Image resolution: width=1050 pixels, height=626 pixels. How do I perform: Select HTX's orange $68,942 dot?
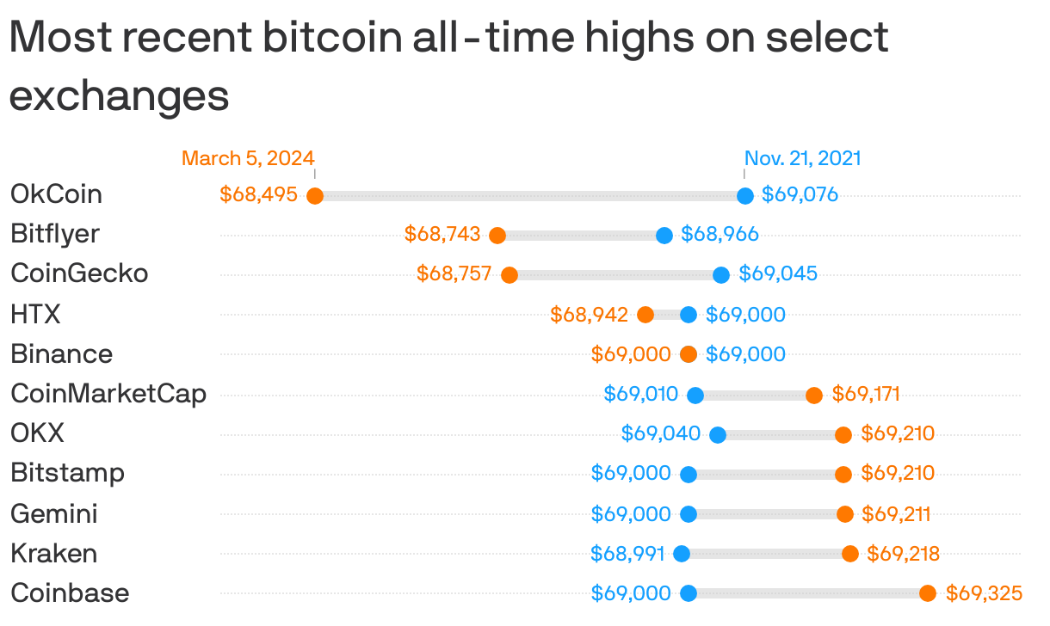click(645, 315)
